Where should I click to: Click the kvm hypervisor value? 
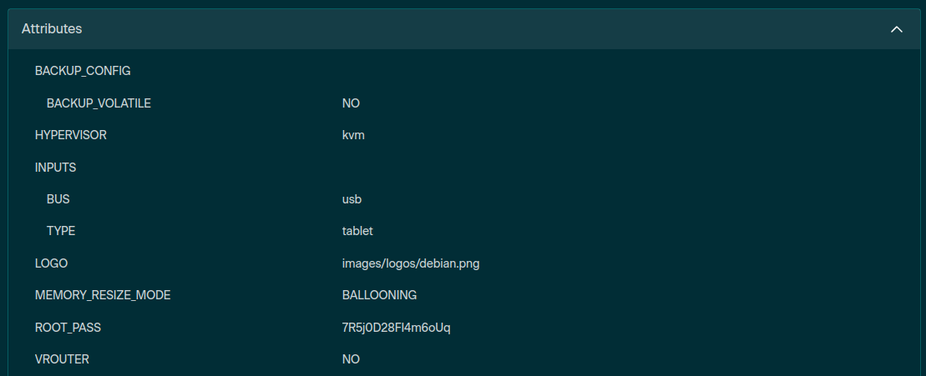coord(353,135)
